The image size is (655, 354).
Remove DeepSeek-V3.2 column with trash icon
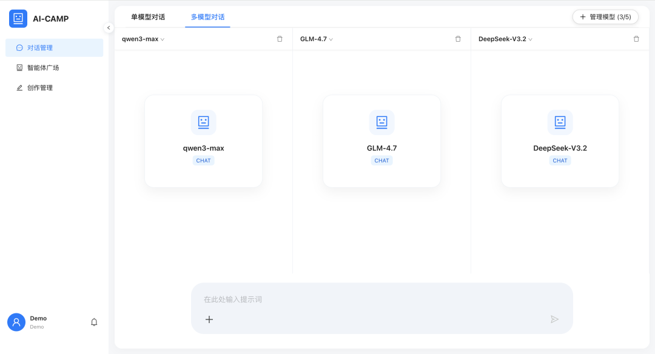tap(636, 39)
